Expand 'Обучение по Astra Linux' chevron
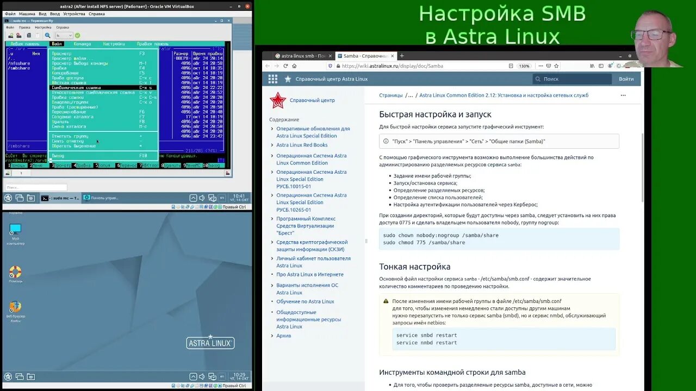 point(272,301)
